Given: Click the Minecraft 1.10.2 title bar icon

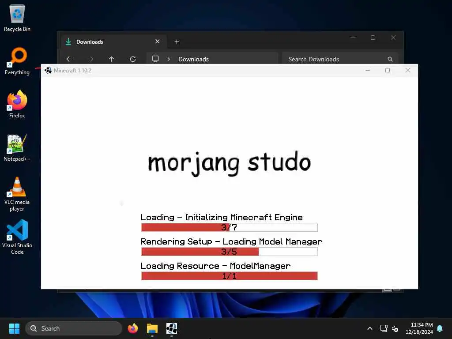Looking at the screenshot, I should [x=48, y=70].
